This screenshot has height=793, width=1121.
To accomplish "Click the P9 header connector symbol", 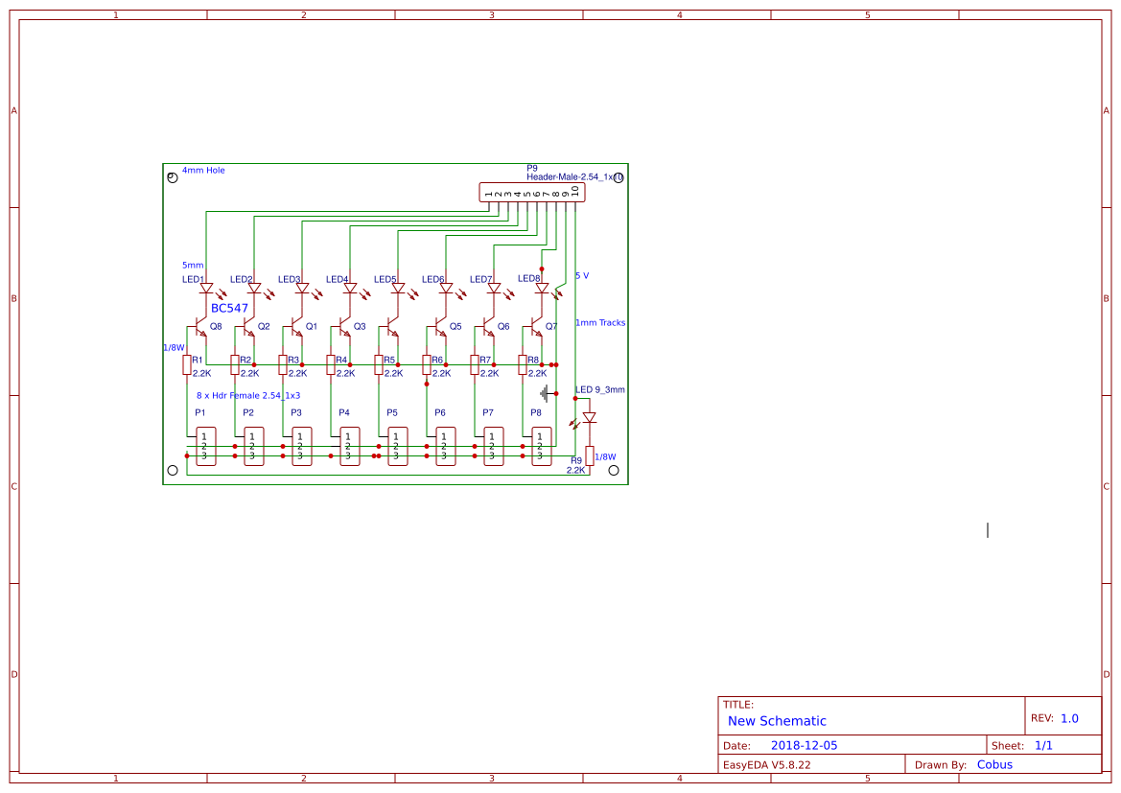I will (532, 193).
